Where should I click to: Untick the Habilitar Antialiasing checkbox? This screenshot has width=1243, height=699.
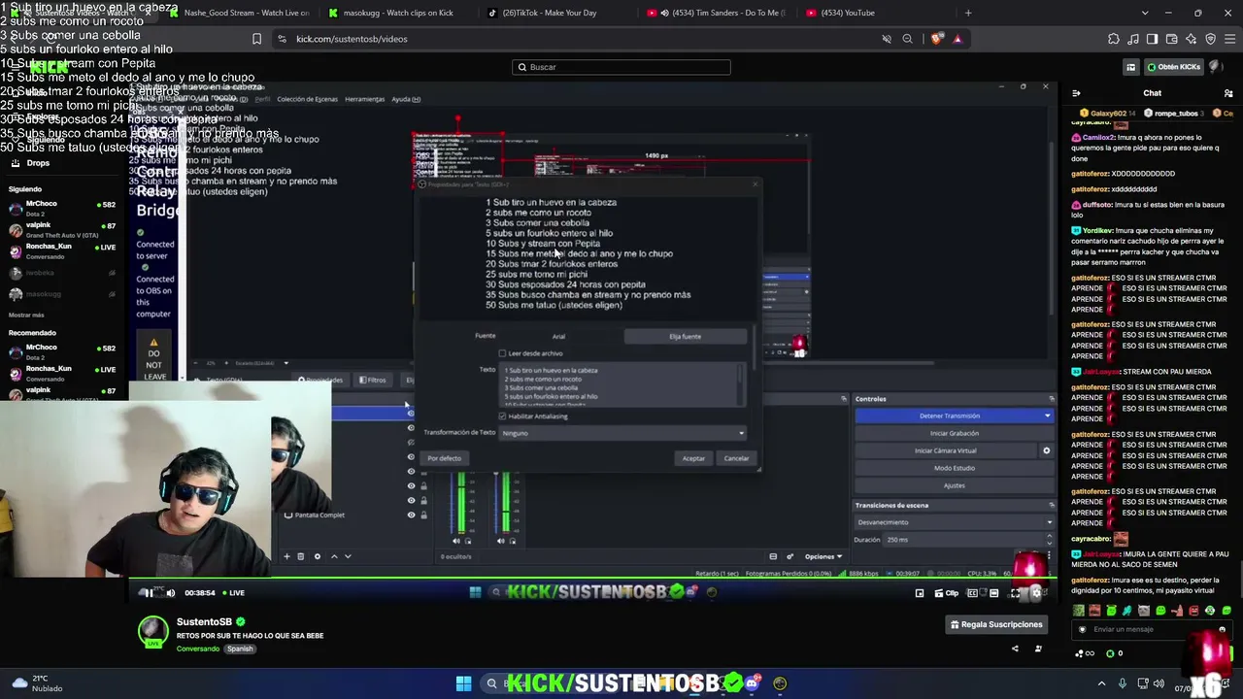pyautogui.click(x=502, y=416)
